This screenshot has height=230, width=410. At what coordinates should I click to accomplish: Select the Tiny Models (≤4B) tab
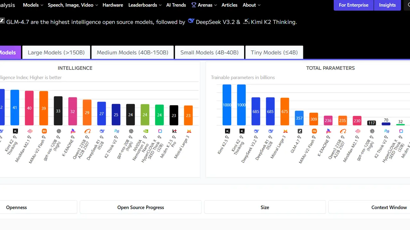tap(274, 52)
